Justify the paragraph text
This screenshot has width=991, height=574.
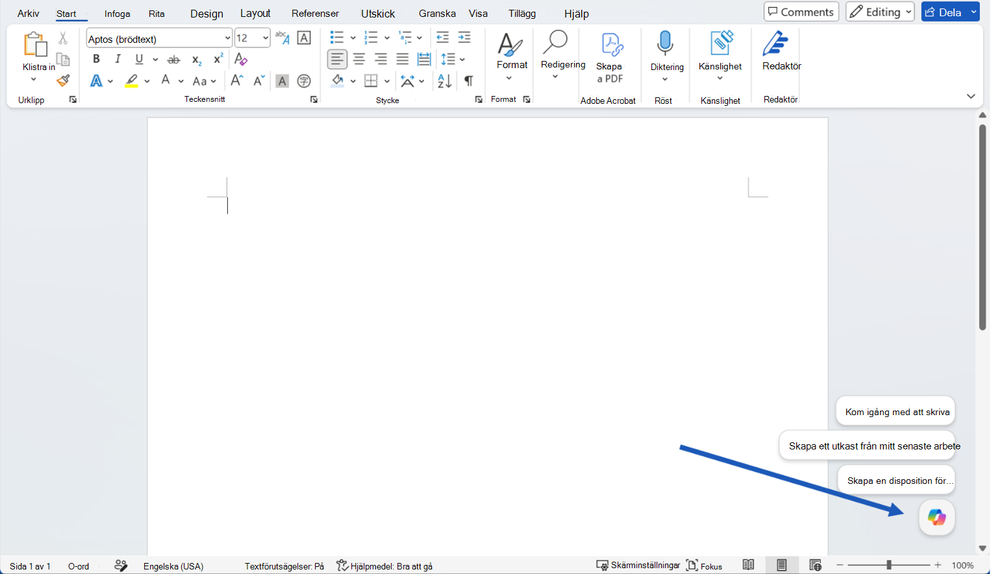403,60
